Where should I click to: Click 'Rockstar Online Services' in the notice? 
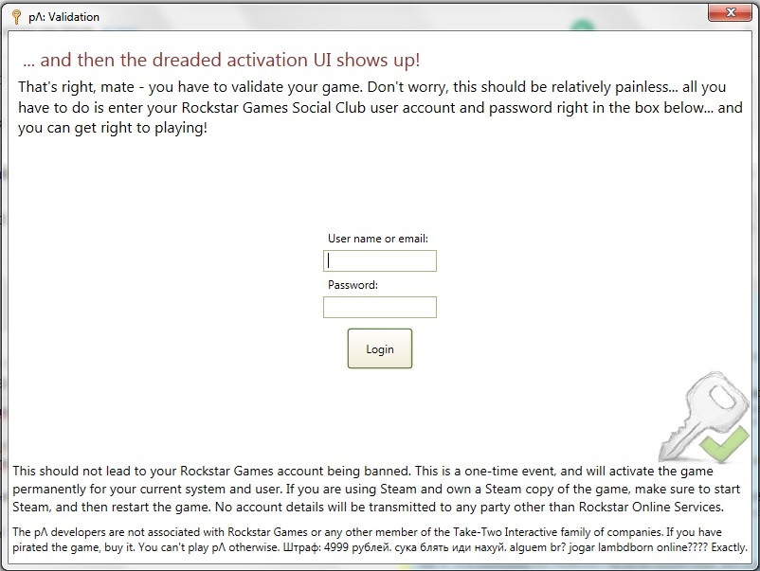point(650,507)
